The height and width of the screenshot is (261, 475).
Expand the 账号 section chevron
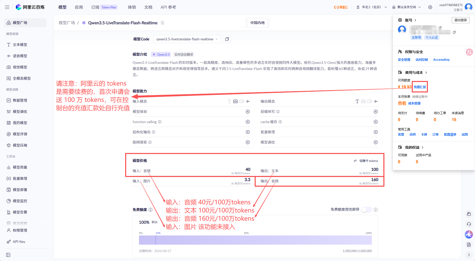(x=415, y=20)
